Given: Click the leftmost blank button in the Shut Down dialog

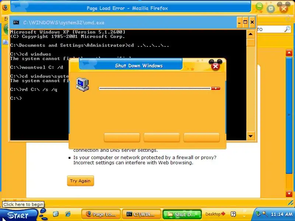Looking at the screenshot, I should click(x=122, y=137).
